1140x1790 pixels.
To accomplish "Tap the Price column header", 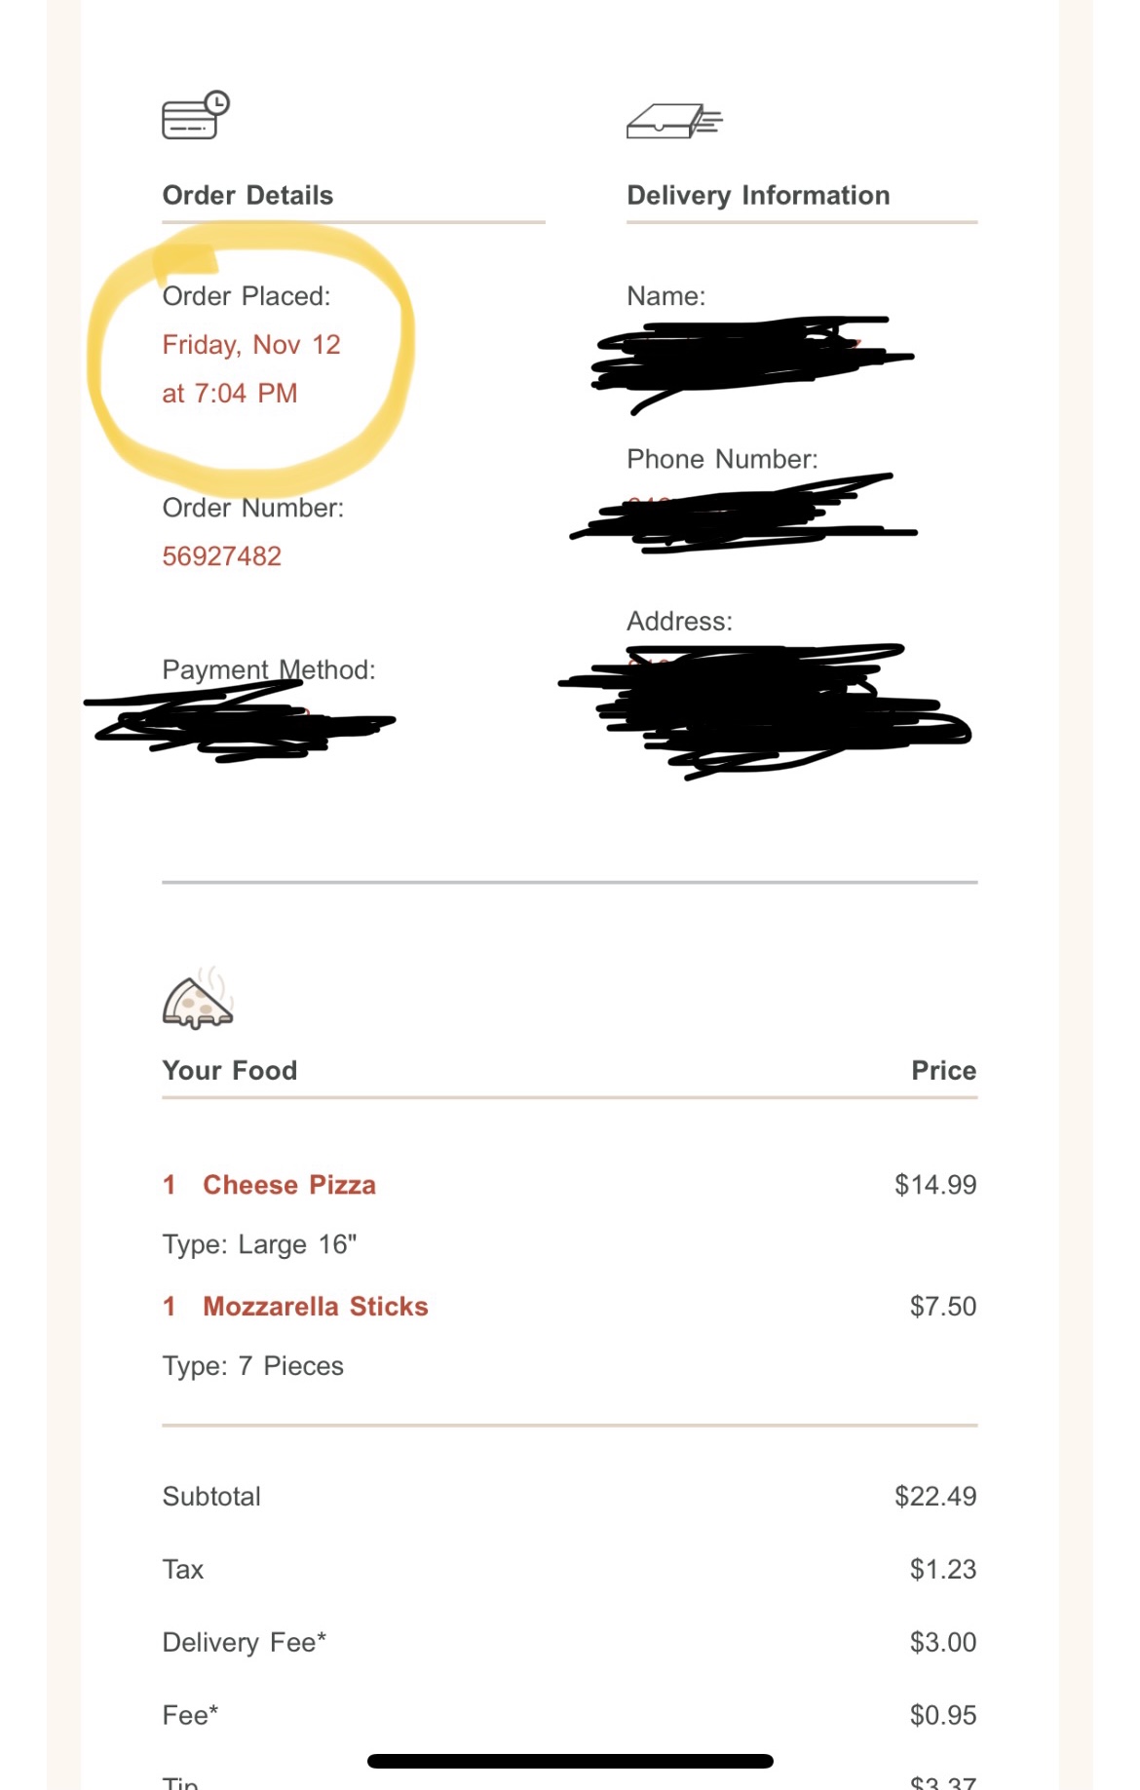I will (943, 1071).
